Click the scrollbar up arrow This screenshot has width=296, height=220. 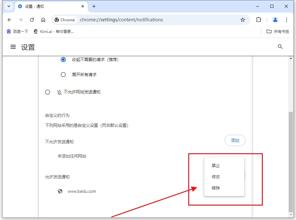(291, 58)
